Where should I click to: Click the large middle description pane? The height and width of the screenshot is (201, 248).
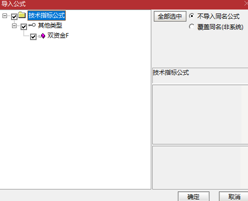200,114
